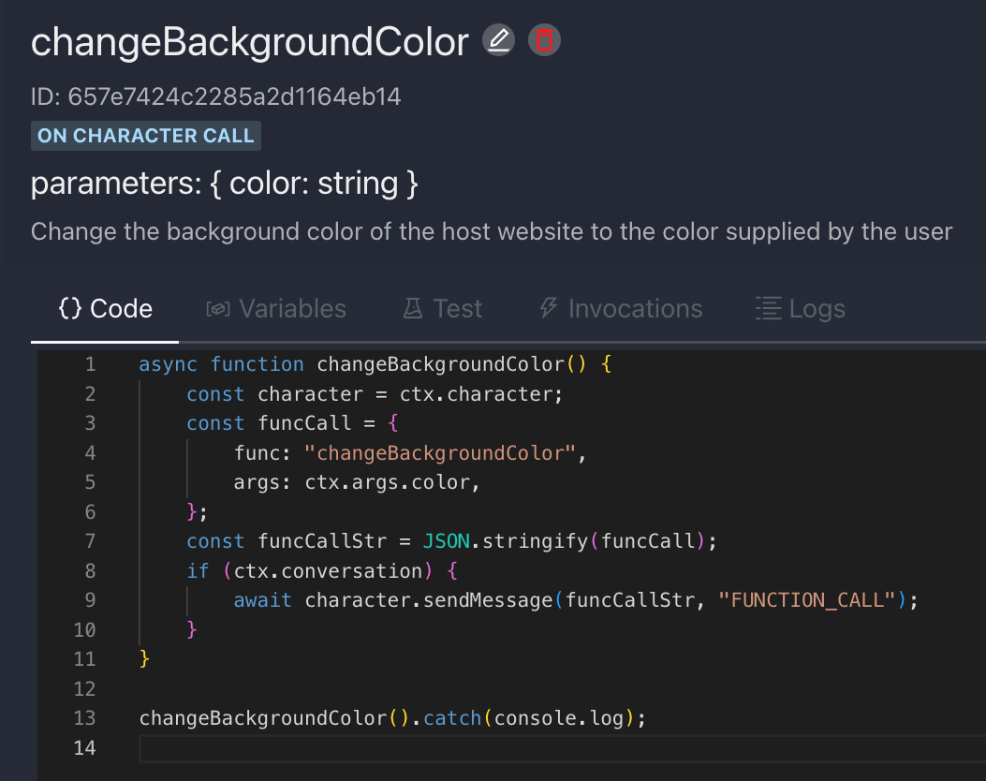Click line number 1 in the gutter

[90, 364]
